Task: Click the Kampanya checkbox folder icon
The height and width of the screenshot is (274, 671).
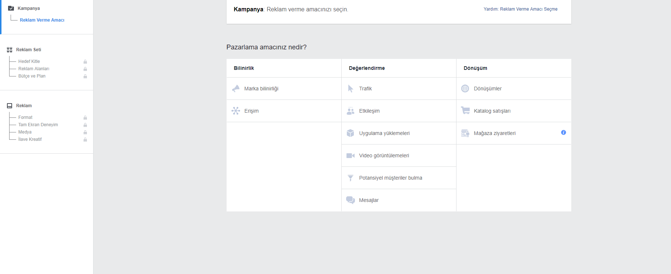Action: pos(11,8)
